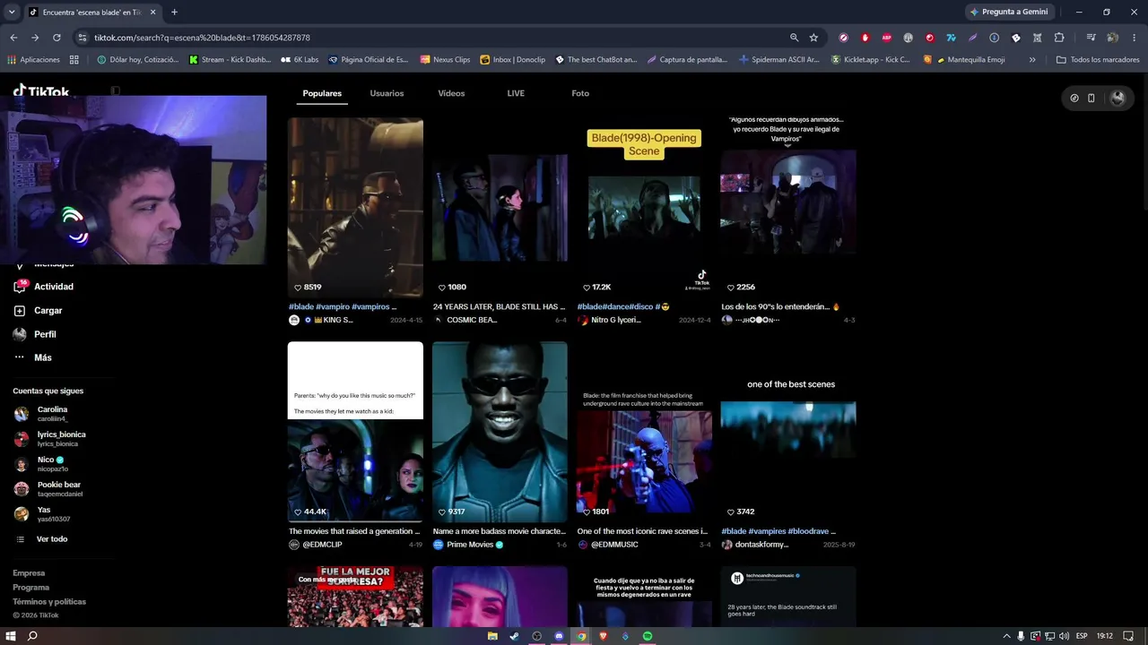
Task: Open Steam from the taskbar
Action: tap(514, 636)
